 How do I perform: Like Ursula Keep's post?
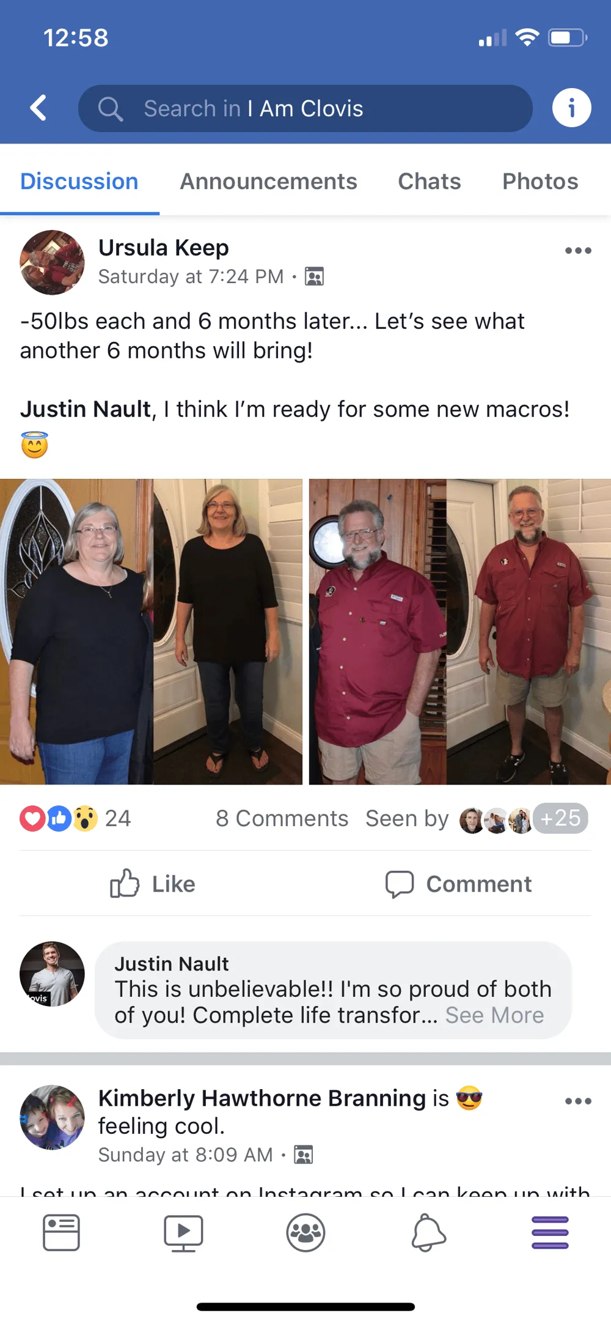pyautogui.click(x=152, y=884)
